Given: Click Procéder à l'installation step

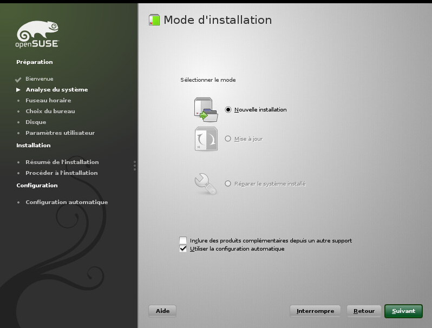Looking at the screenshot, I should tap(61, 173).
